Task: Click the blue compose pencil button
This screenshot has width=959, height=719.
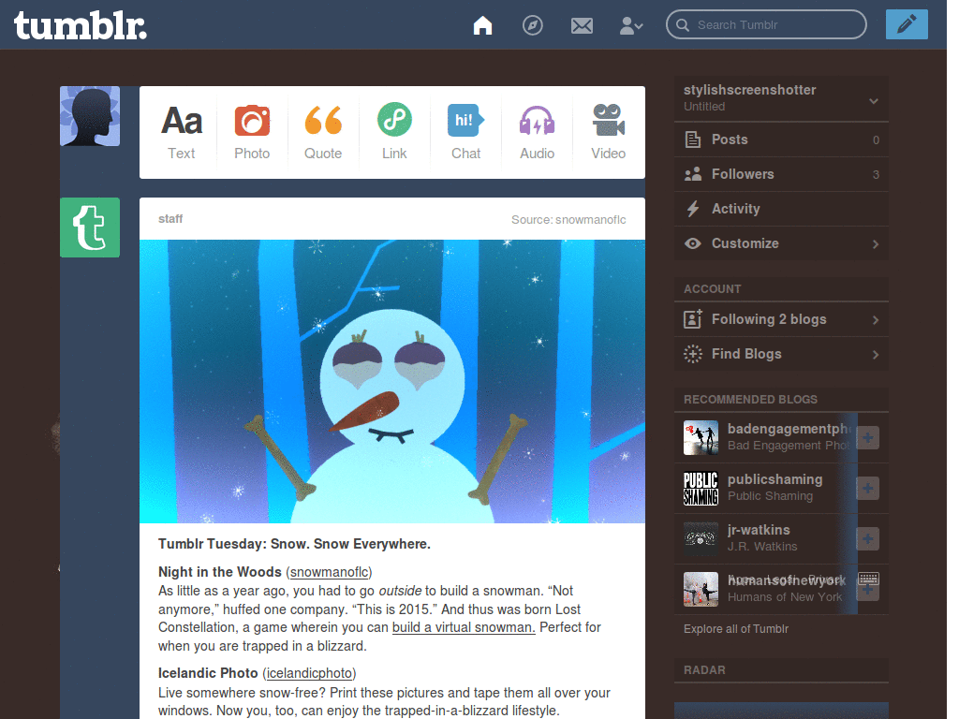Action: coord(907,24)
